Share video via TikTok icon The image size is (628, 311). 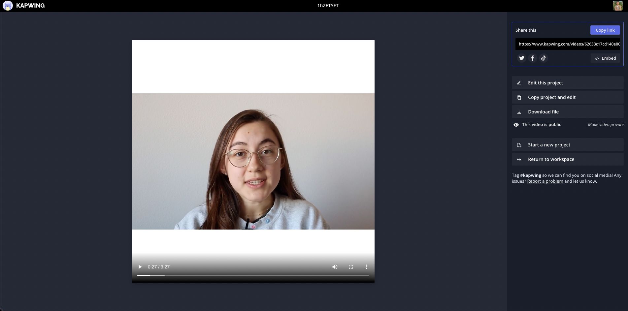[x=544, y=58]
